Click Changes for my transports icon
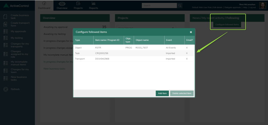This screenshot has width=268, height=125. (6, 45)
